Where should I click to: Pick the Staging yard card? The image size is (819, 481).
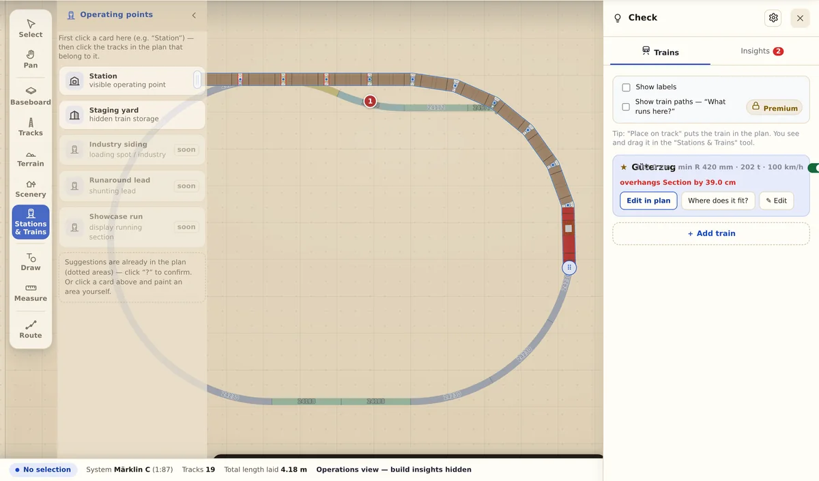coord(132,115)
